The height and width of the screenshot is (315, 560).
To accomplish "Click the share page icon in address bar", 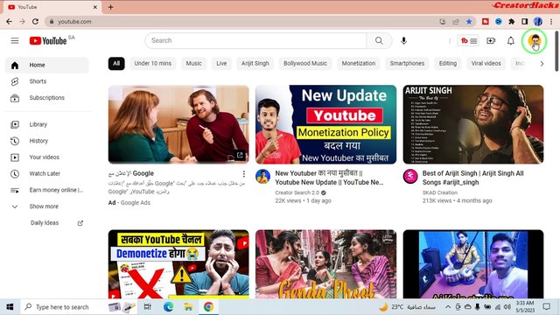I will 456,22.
